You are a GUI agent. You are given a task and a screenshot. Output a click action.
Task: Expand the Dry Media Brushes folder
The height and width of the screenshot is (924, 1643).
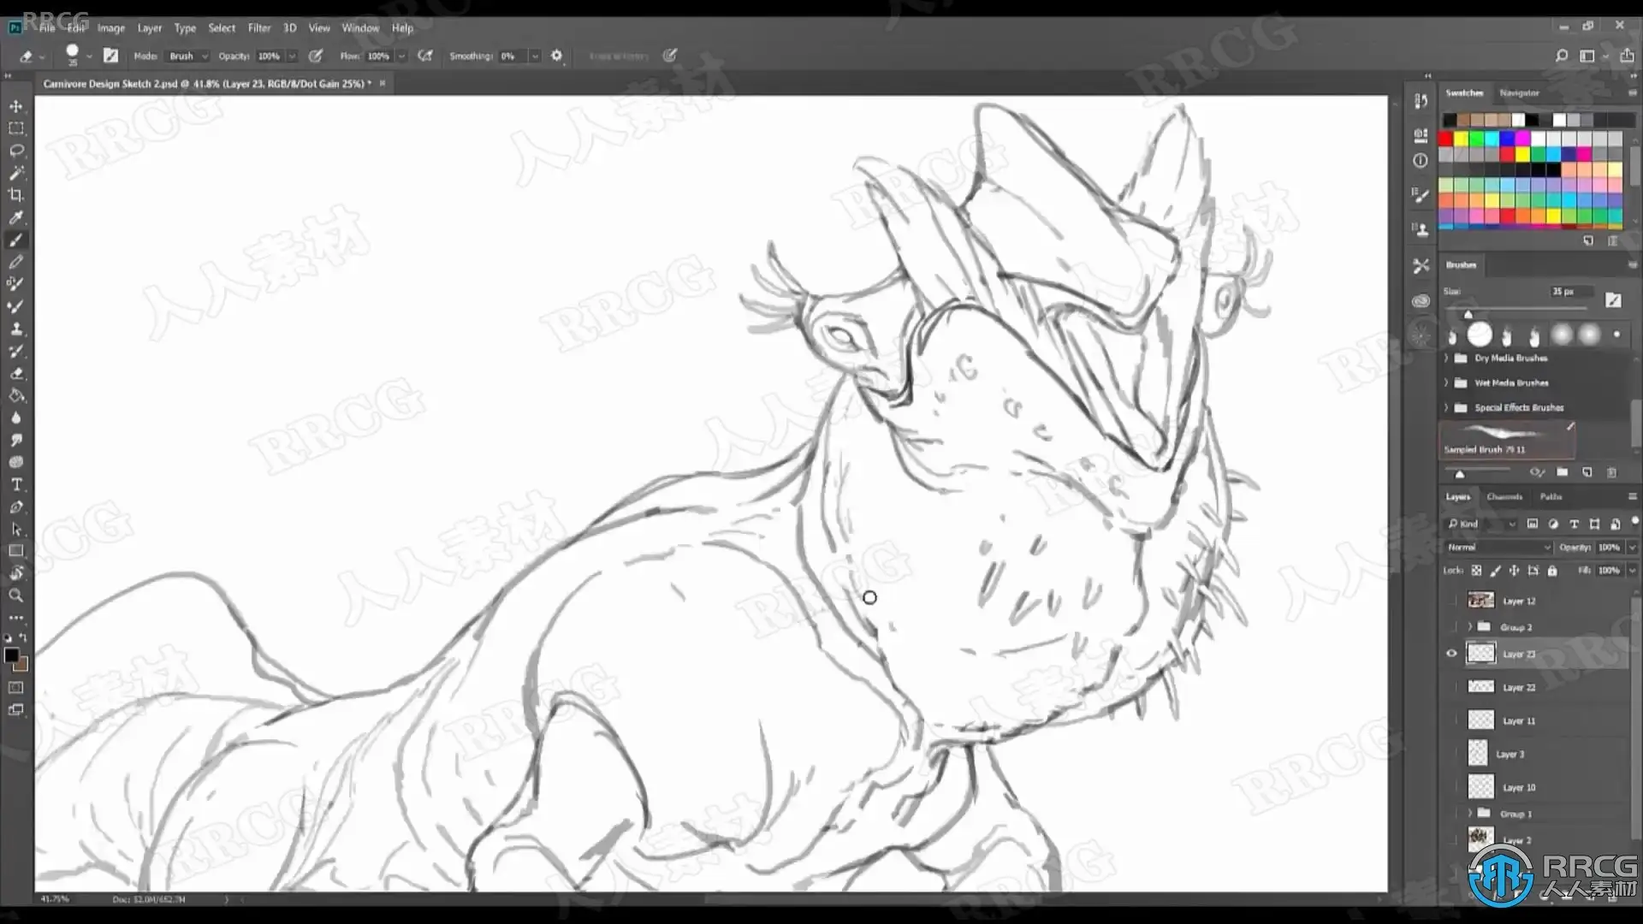(x=1447, y=358)
